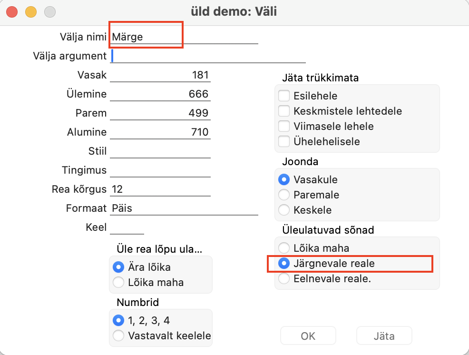469x355 pixels.
Task: Check the Esilehele checkbox
Action: pos(284,96)
